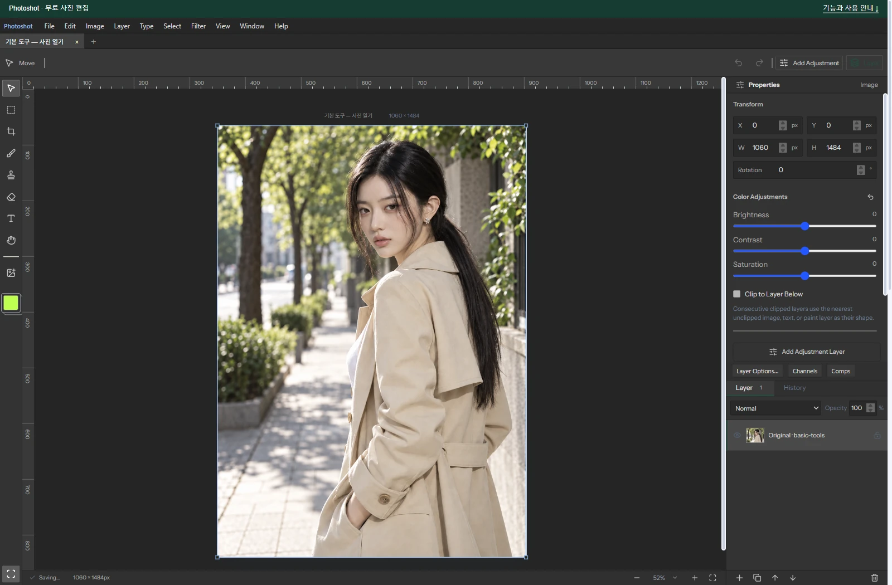Toggle lock on Original-basic-tools layer
The height and width of the screenshot is (585, 892).
click(x=877, y=435)
